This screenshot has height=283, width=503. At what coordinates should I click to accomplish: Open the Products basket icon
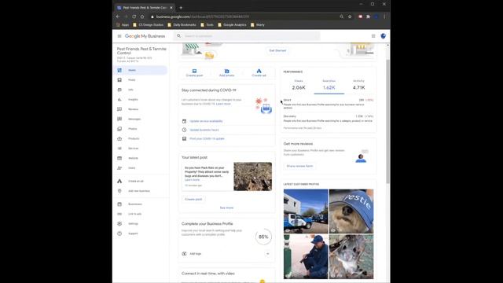(119, 138)
